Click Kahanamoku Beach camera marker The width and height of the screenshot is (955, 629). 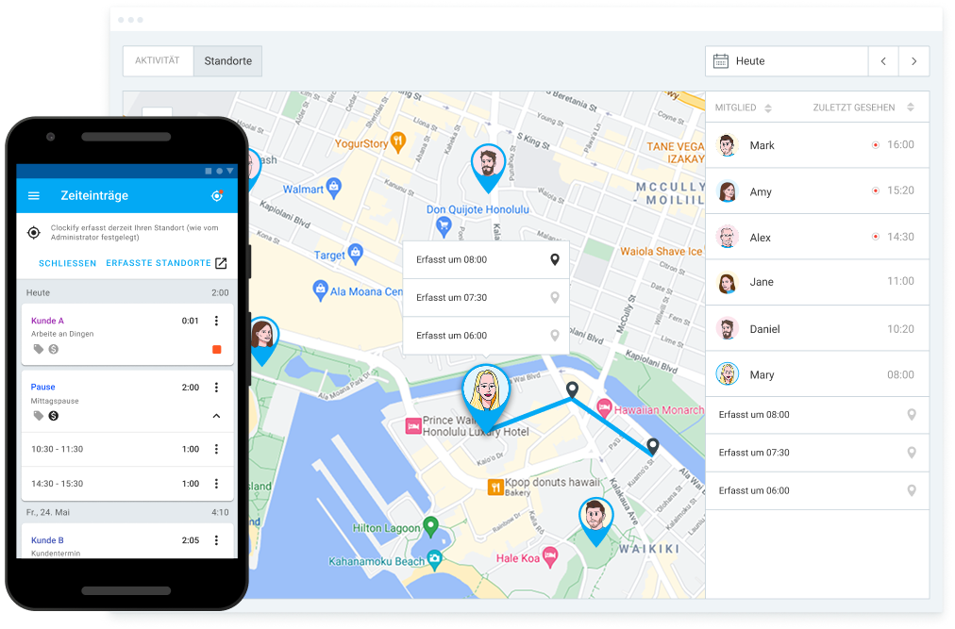pos(434,560)
